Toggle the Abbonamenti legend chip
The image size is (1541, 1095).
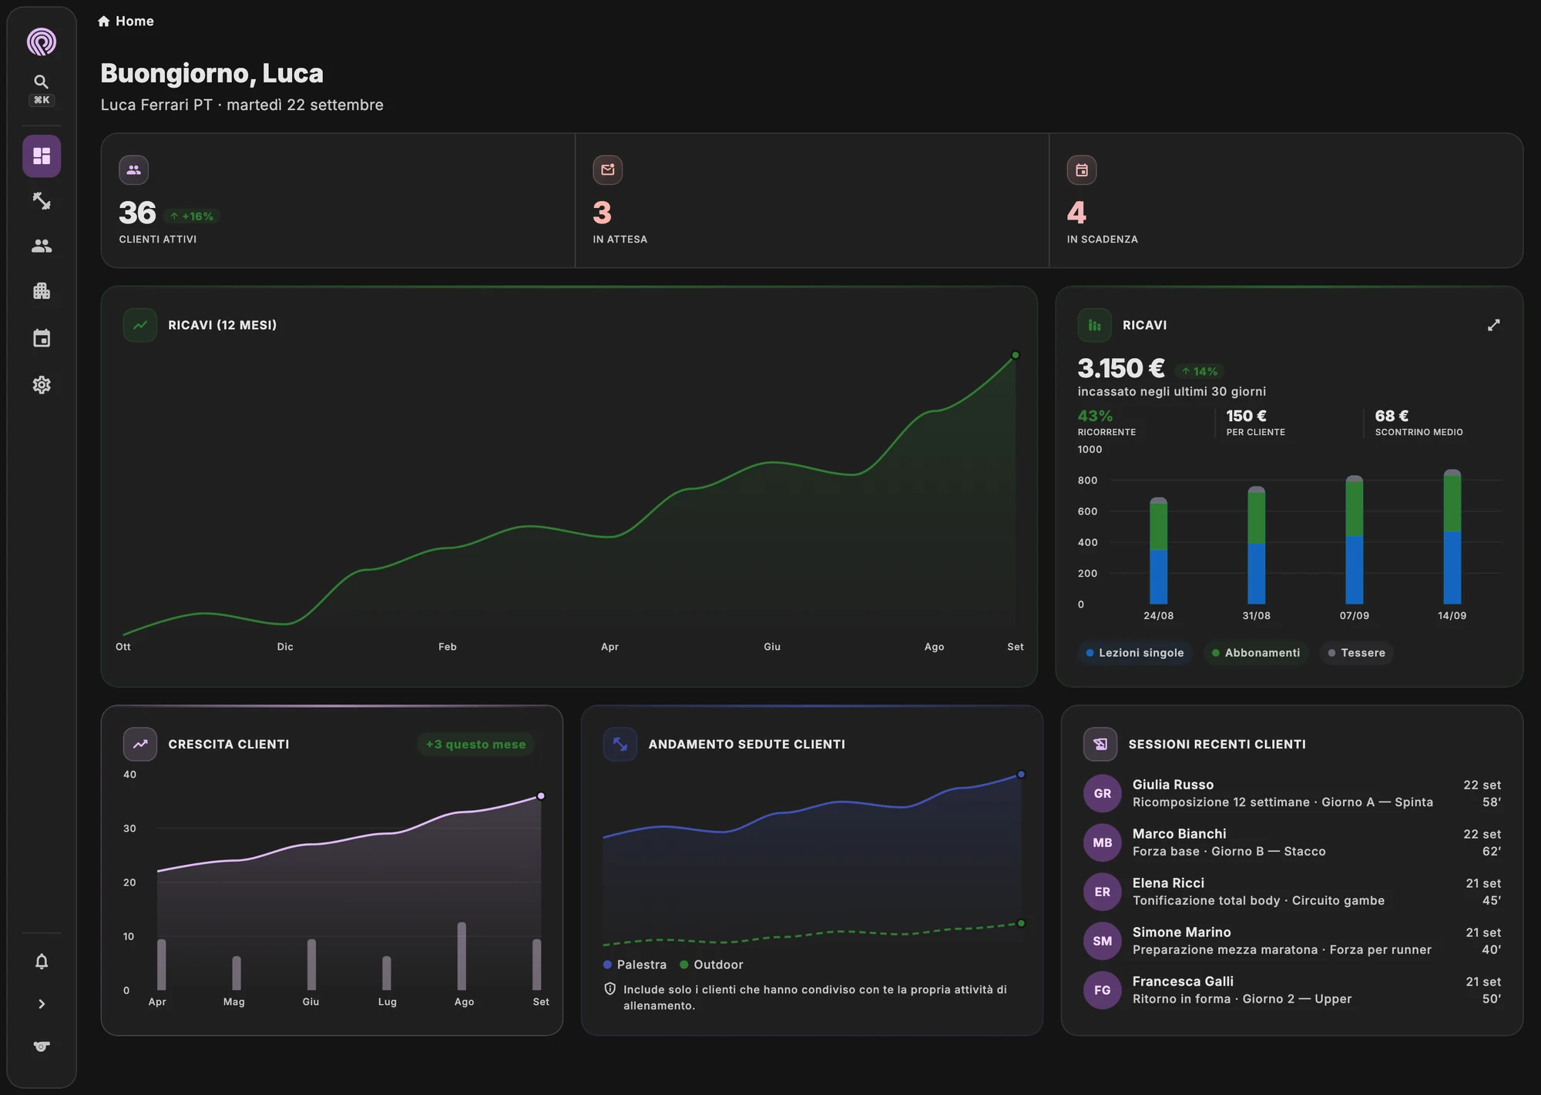pos(1256,653)
